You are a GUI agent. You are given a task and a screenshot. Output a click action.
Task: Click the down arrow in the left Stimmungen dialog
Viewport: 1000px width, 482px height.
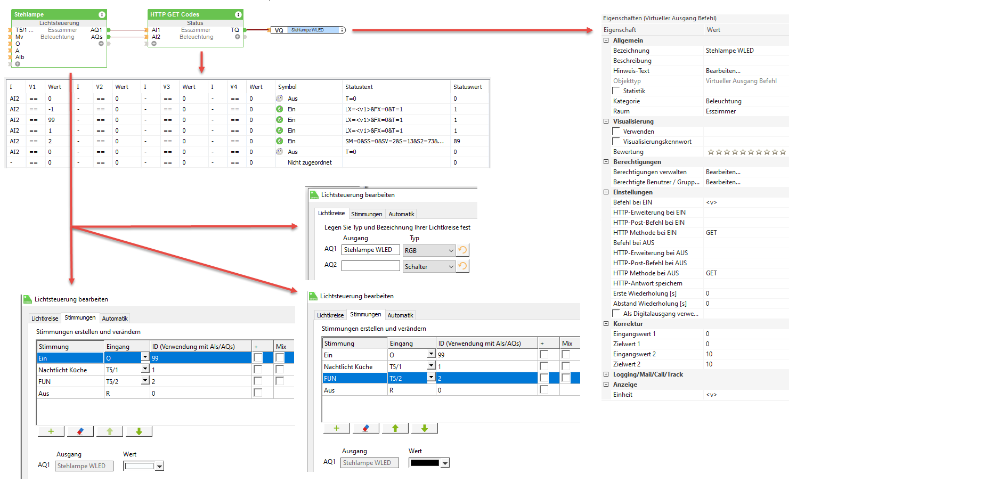coord(139,431)
